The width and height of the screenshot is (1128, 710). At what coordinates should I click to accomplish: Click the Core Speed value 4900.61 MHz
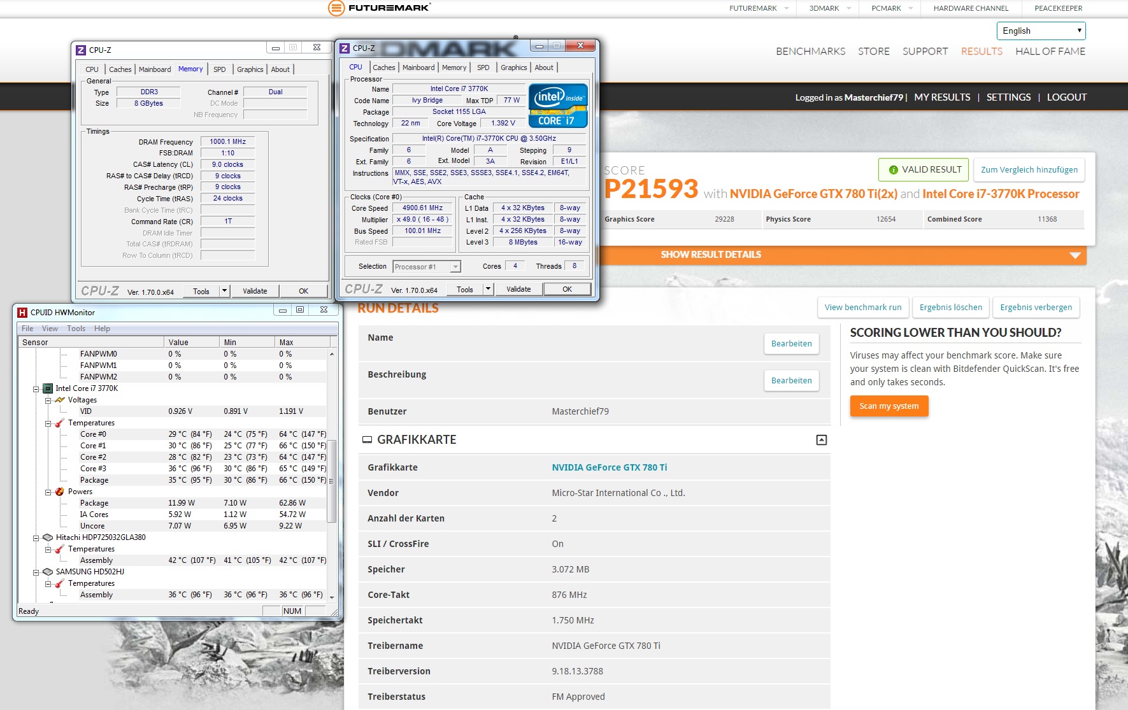[x=422, y=208]
